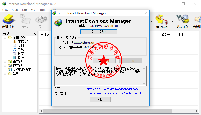Open the 任务 menu
201x115 pixels.
5,10
